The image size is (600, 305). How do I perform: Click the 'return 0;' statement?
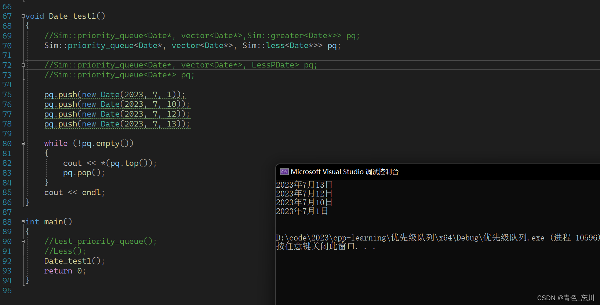tap(65, 271)
